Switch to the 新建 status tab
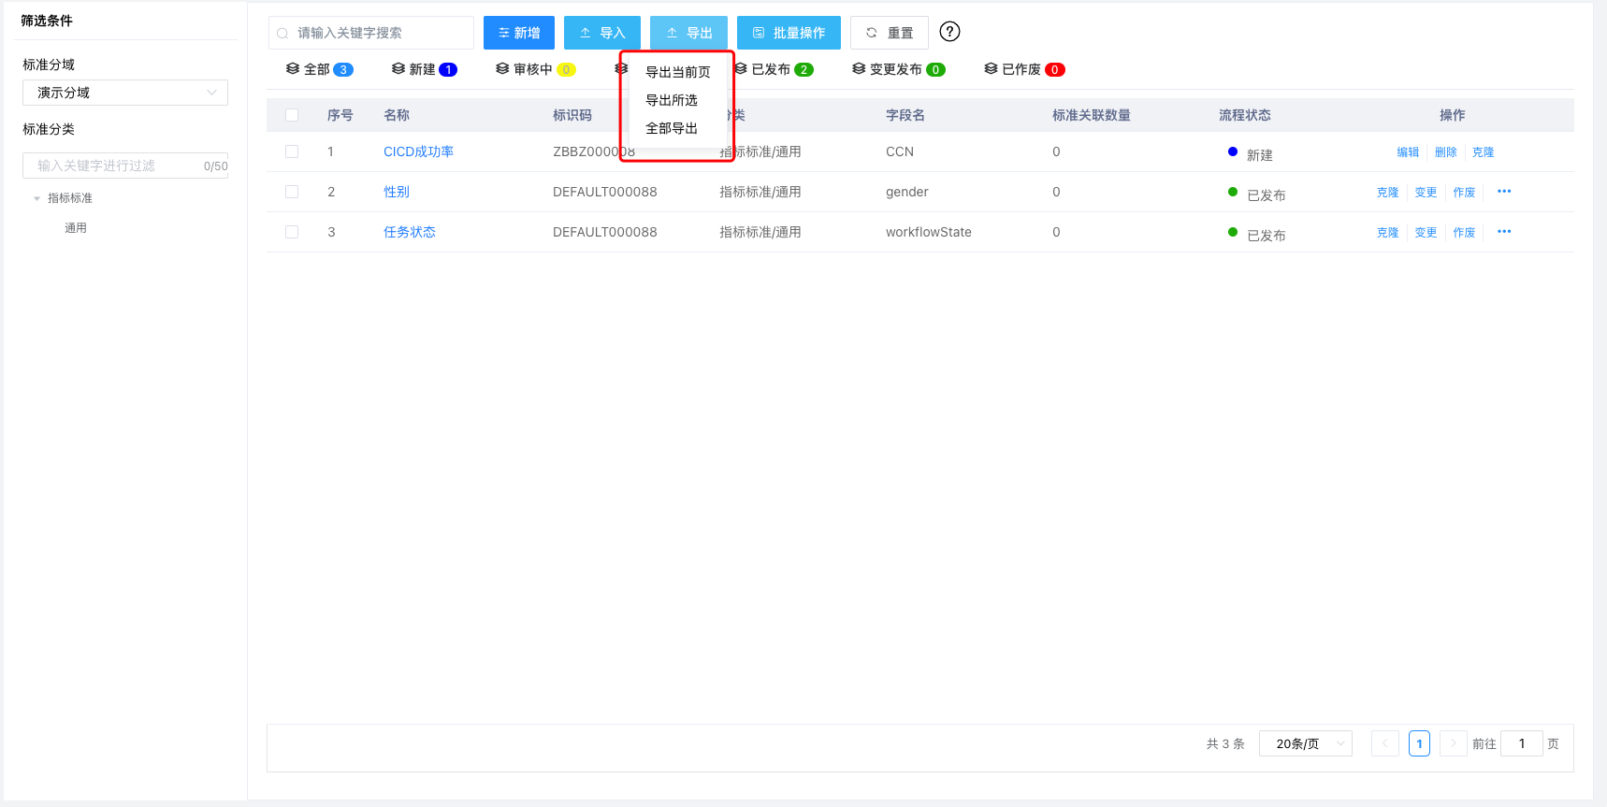The height and width of the screenshot is (807, 1607). [x=424, y=69]
